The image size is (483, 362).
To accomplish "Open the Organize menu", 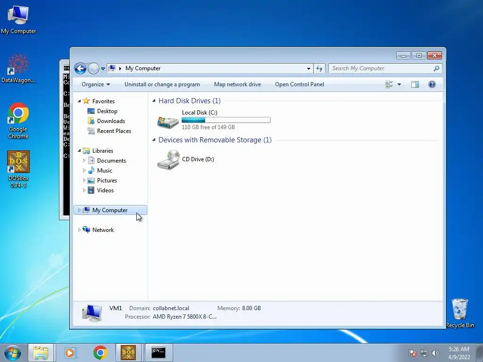I will tap(95, 84).
